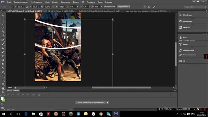
Task: Select the Clone Stamp tool
Action: [3, 48]
